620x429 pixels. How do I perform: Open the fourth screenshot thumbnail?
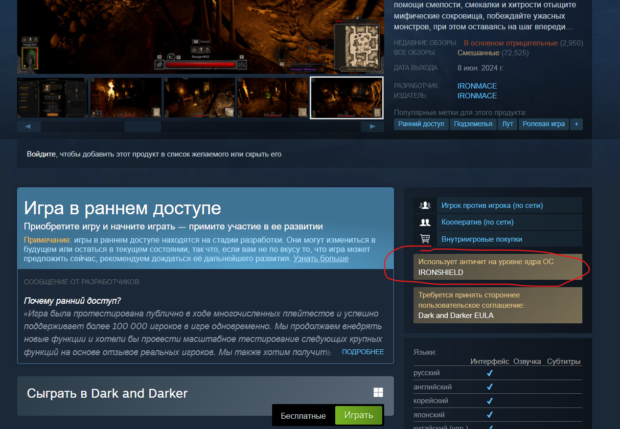coord(273,97)
